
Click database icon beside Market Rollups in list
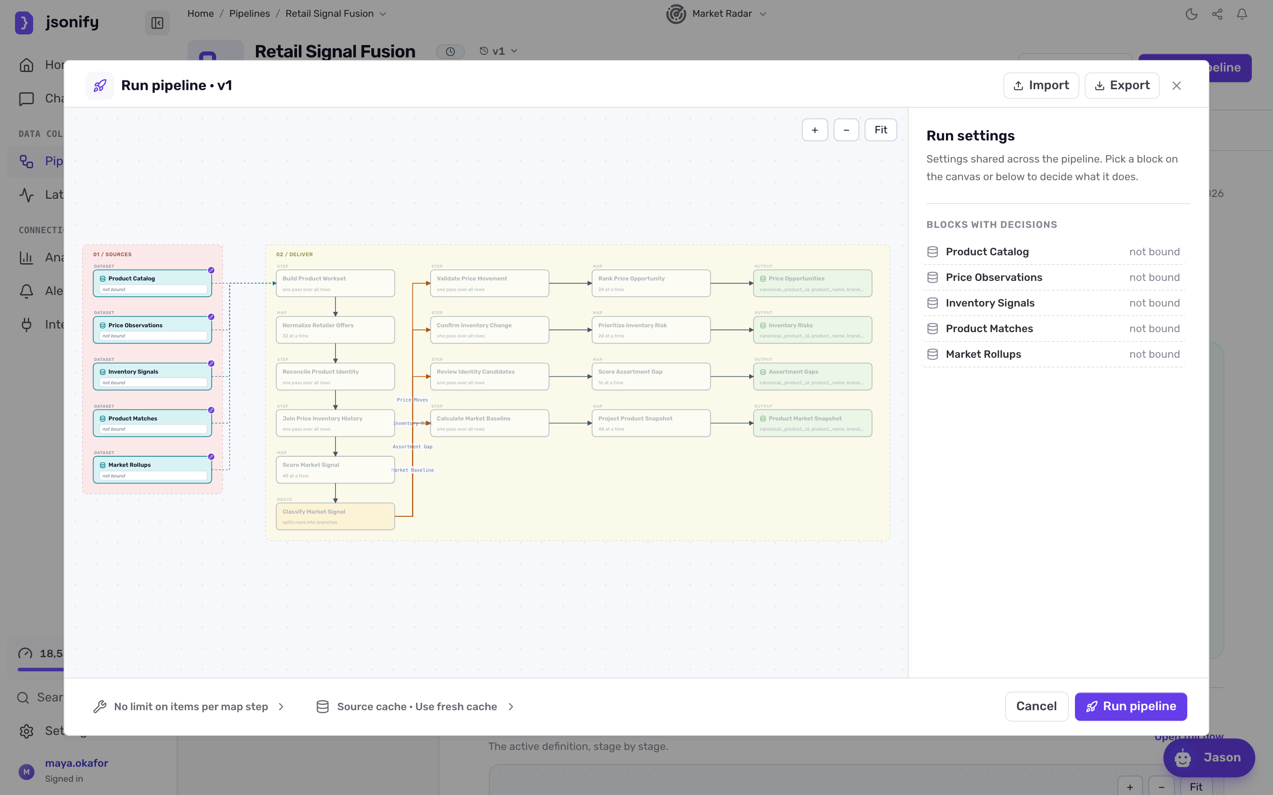point(933,354)
